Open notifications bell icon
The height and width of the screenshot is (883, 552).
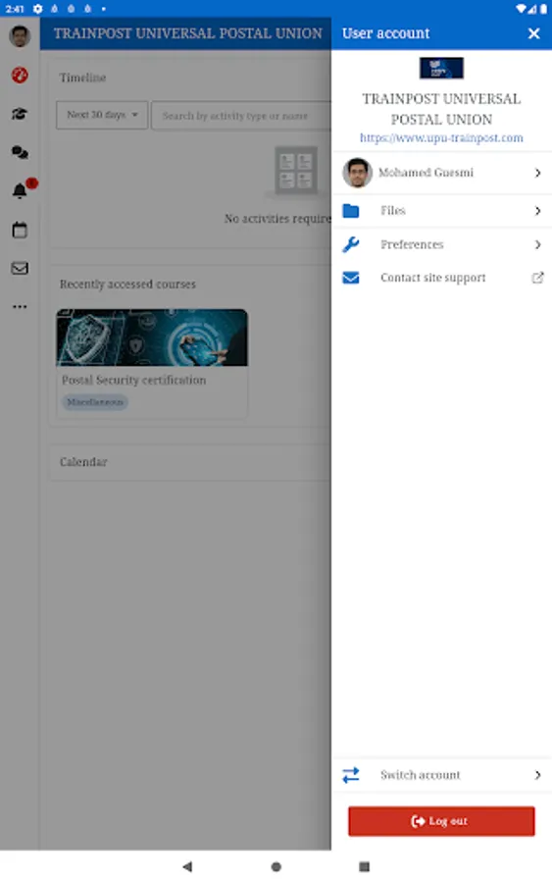pyautogui.click(x=20, y=191)
